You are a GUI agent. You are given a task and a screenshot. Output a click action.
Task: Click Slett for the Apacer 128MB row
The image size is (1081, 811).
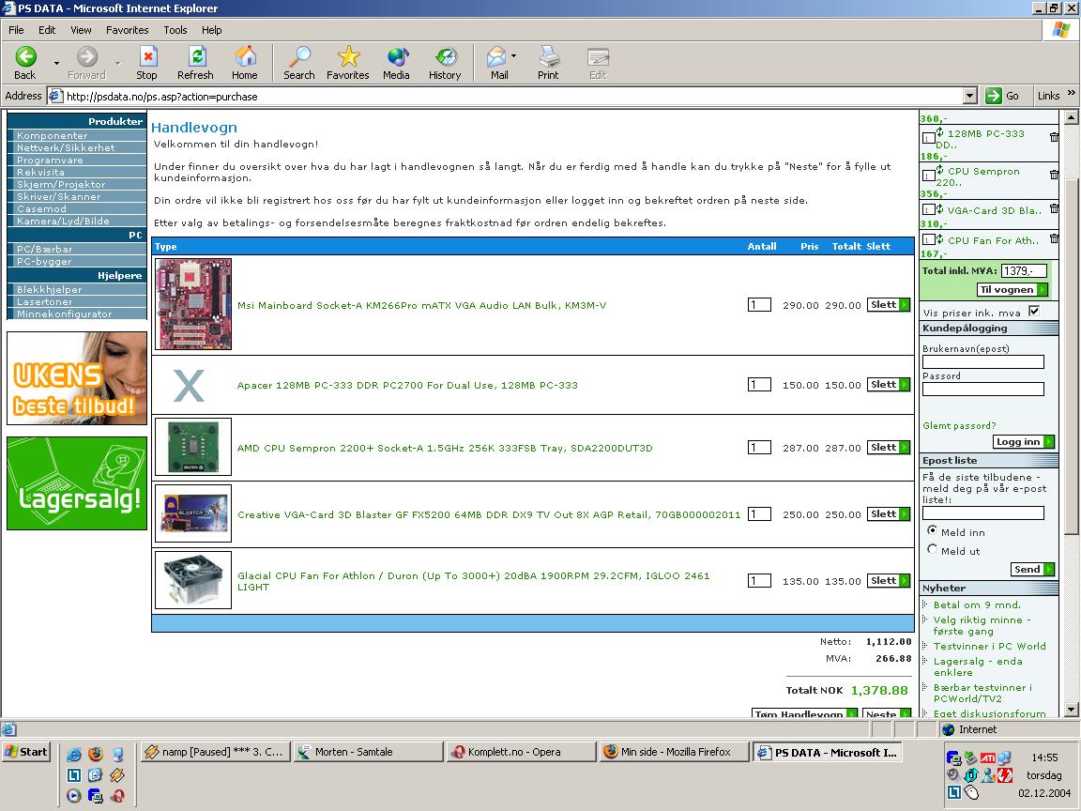pyautogui.click(x=888, y=385)
